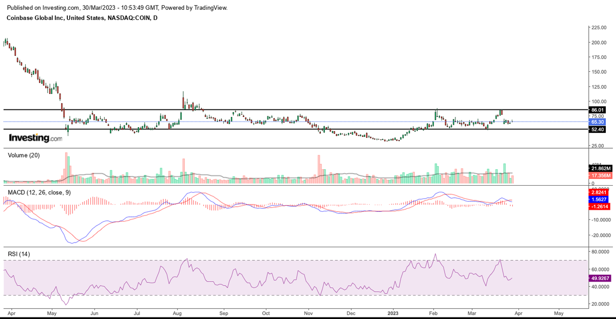Click the -1.2614 MACD histogram value tag

pyautogui.click(x=600, y=206)
